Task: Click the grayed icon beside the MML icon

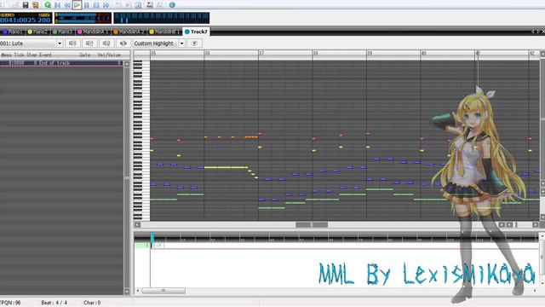Action: coord(159,5)
